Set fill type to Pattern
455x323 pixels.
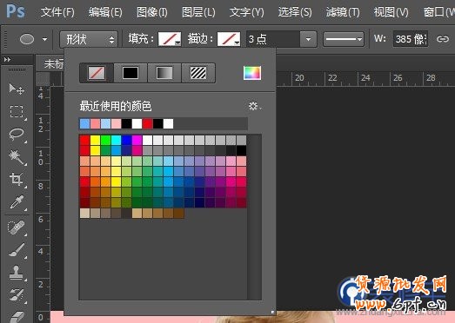tap(198, 73)
